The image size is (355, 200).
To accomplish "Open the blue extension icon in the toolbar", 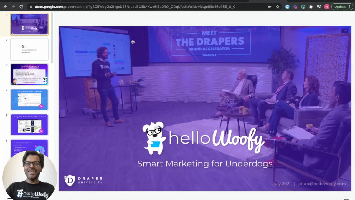I will pos(287,7).
